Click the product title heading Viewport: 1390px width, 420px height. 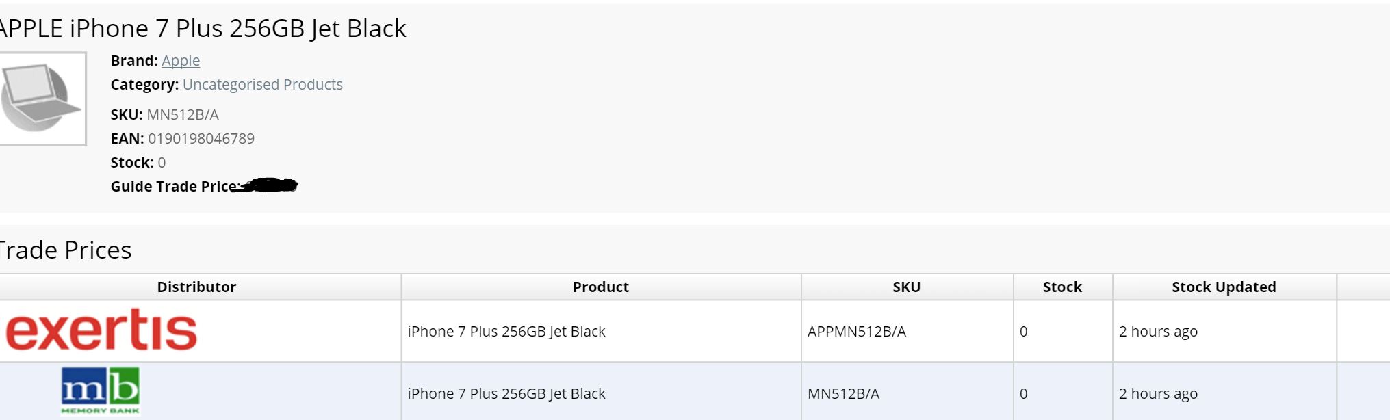[x=203, y=28]
